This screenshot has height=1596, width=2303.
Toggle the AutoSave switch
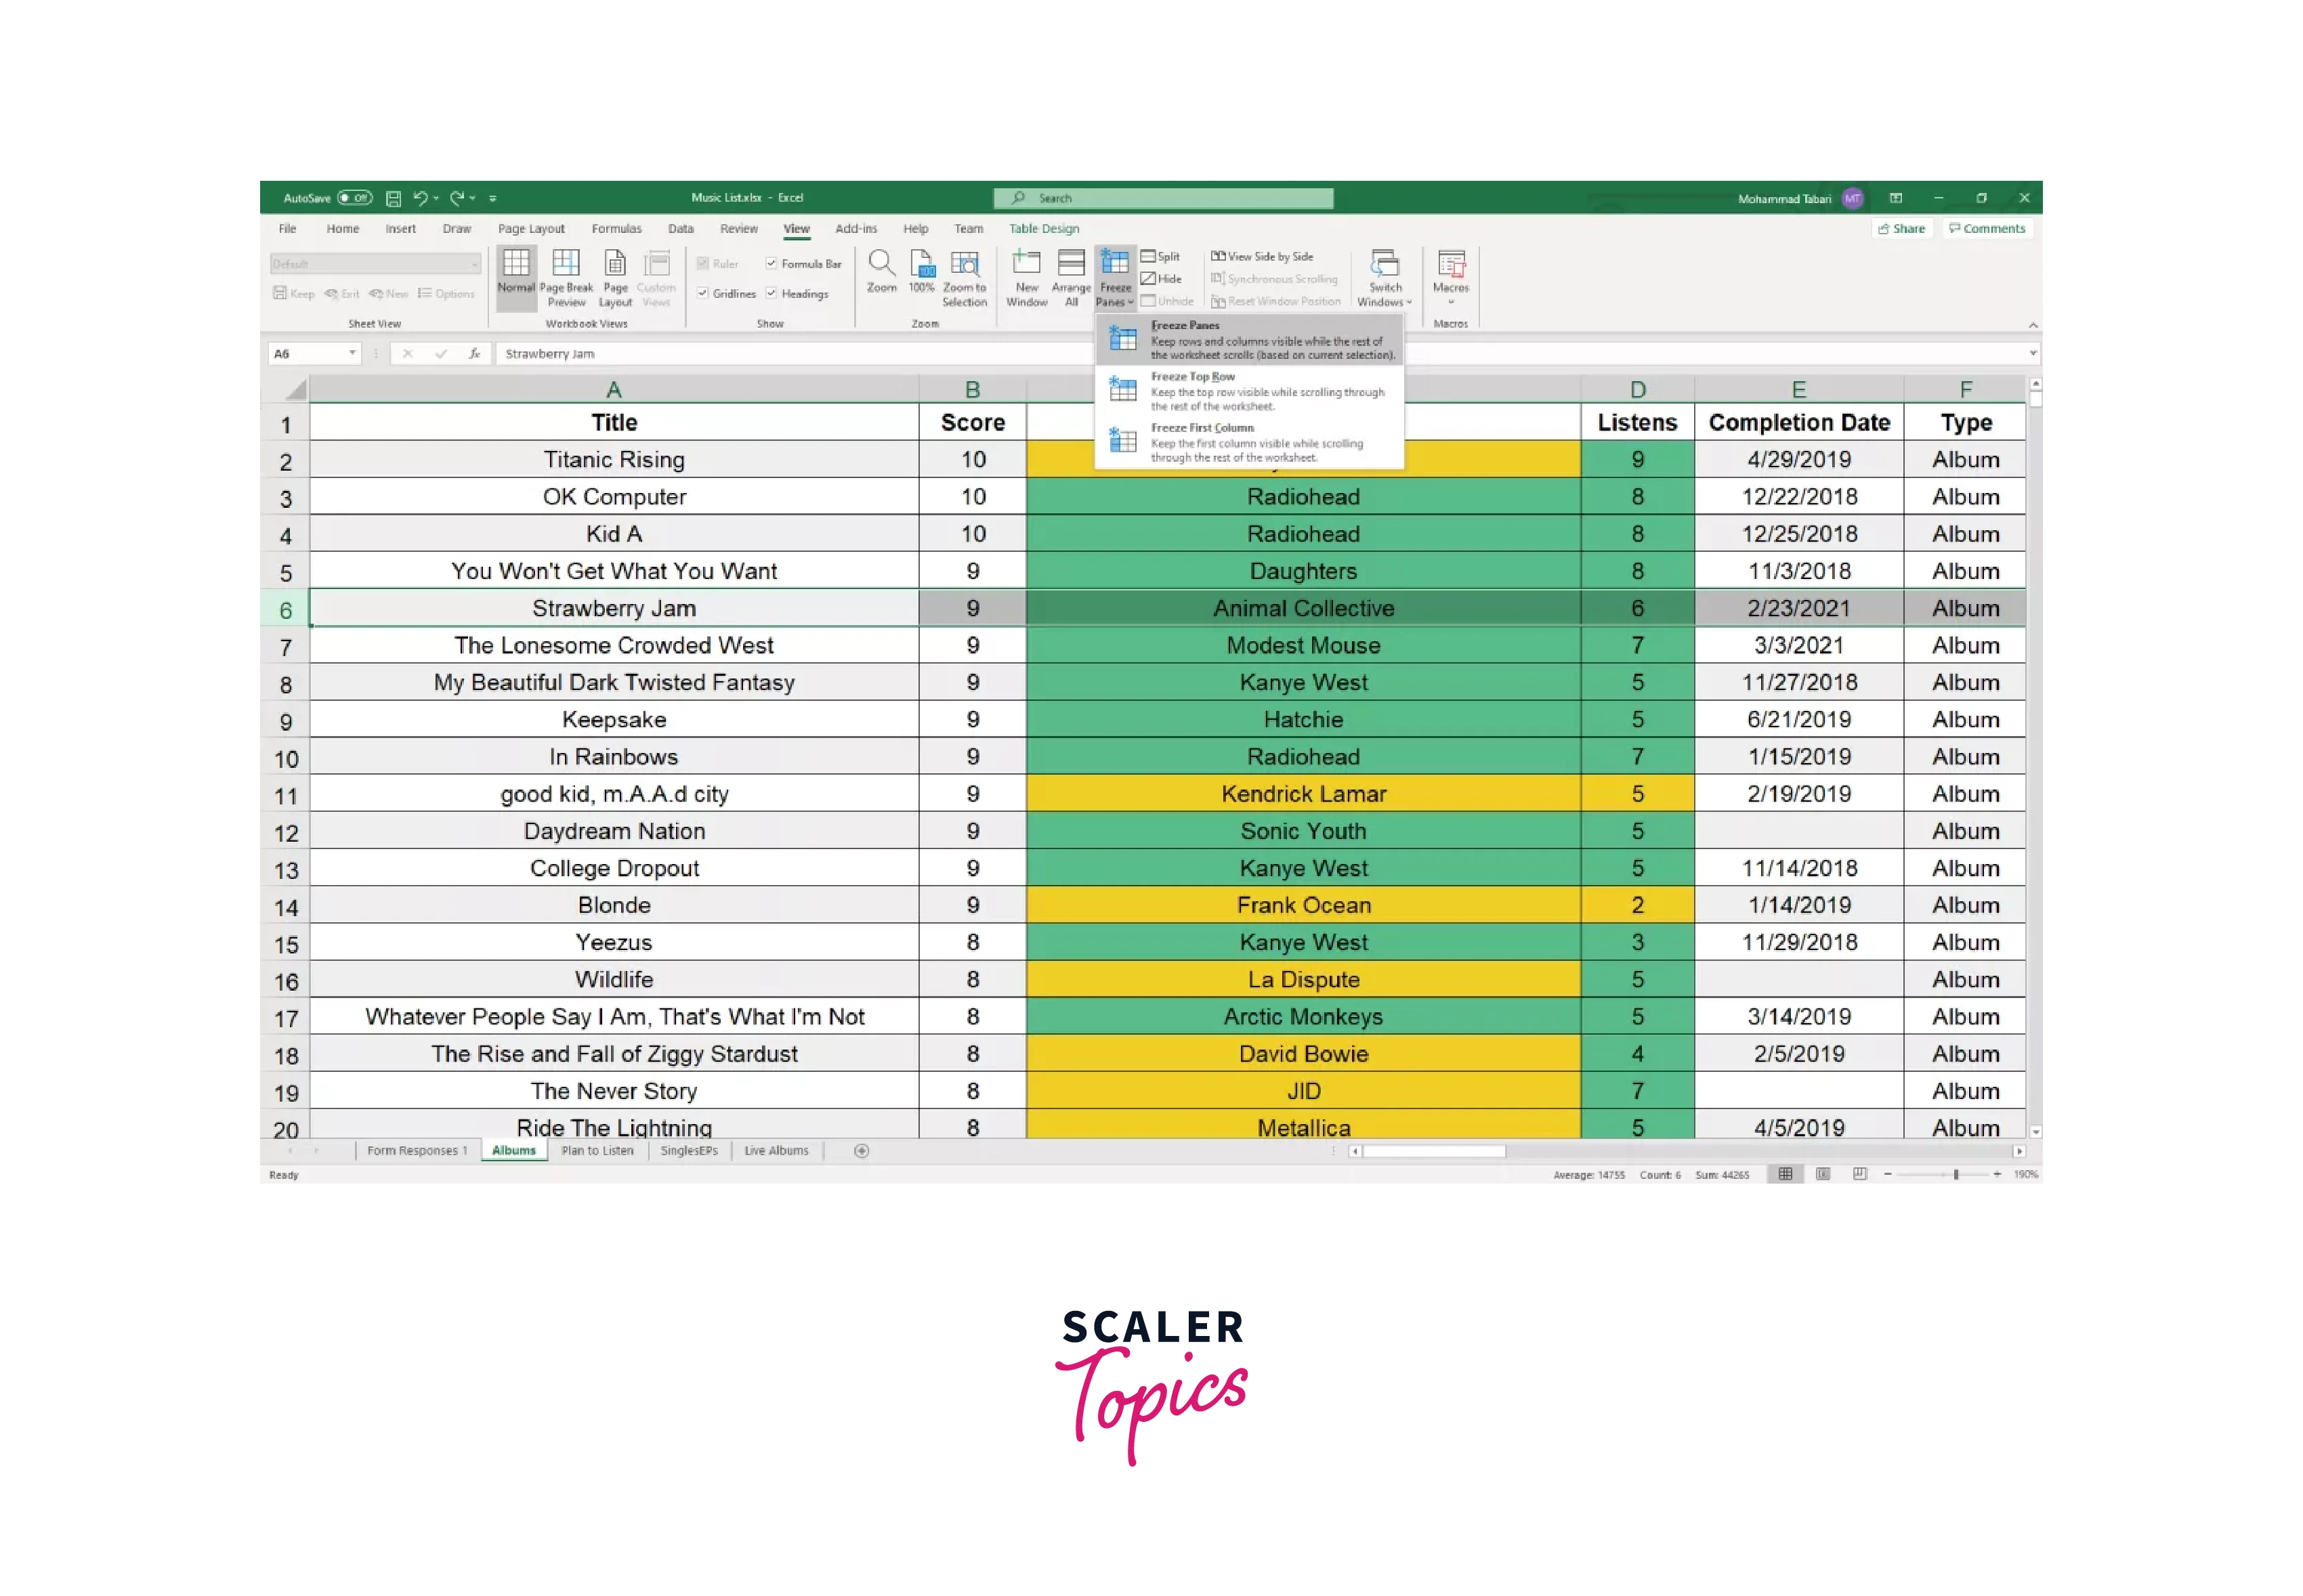tap(354, 198)
